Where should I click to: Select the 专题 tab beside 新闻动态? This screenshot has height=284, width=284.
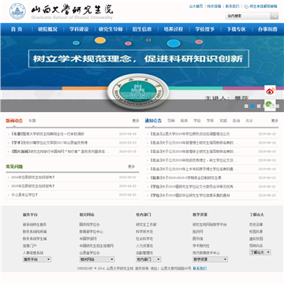32,121
